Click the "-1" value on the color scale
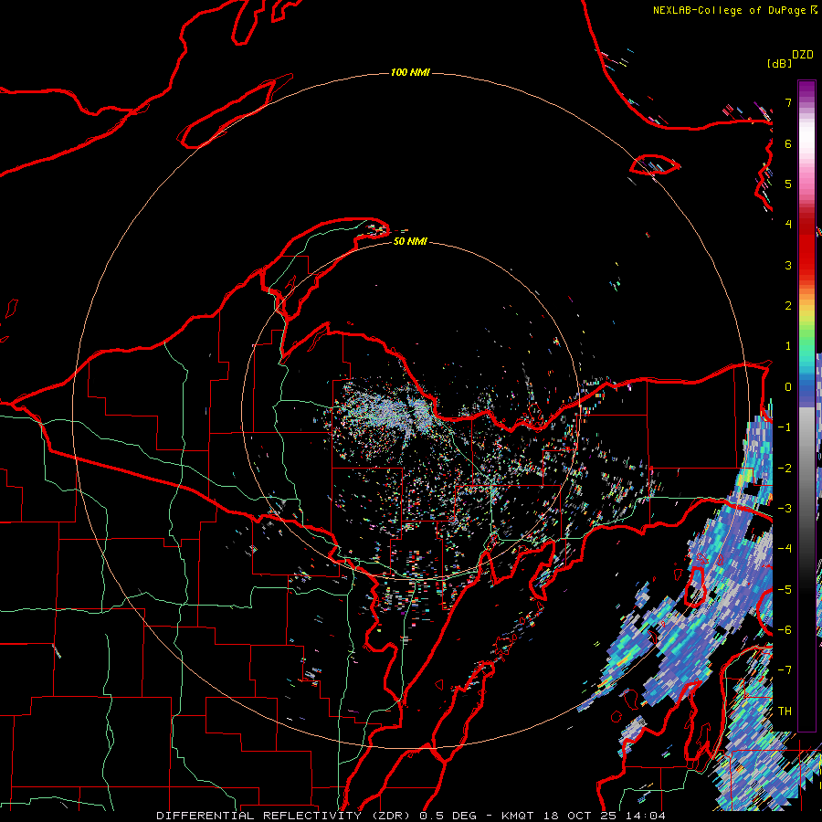The height and width of the screenshot is (822, 822). [x=785, y=427]
